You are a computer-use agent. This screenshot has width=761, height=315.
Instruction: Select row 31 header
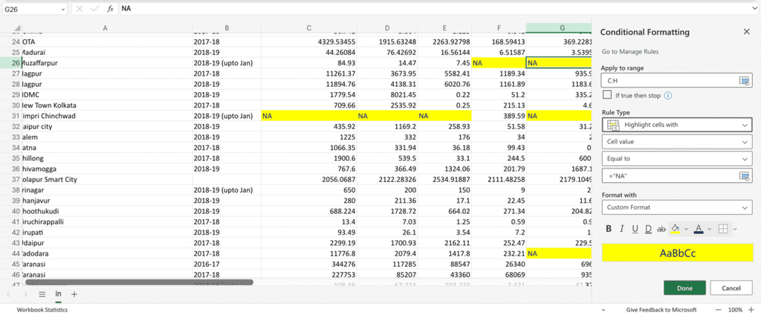pos(10,116)
